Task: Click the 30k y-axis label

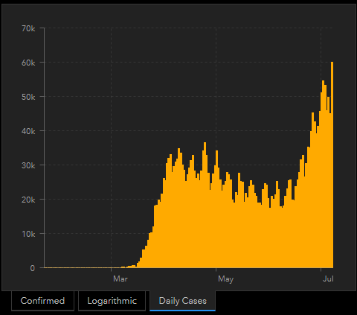Action: click(x=28, y=165)
